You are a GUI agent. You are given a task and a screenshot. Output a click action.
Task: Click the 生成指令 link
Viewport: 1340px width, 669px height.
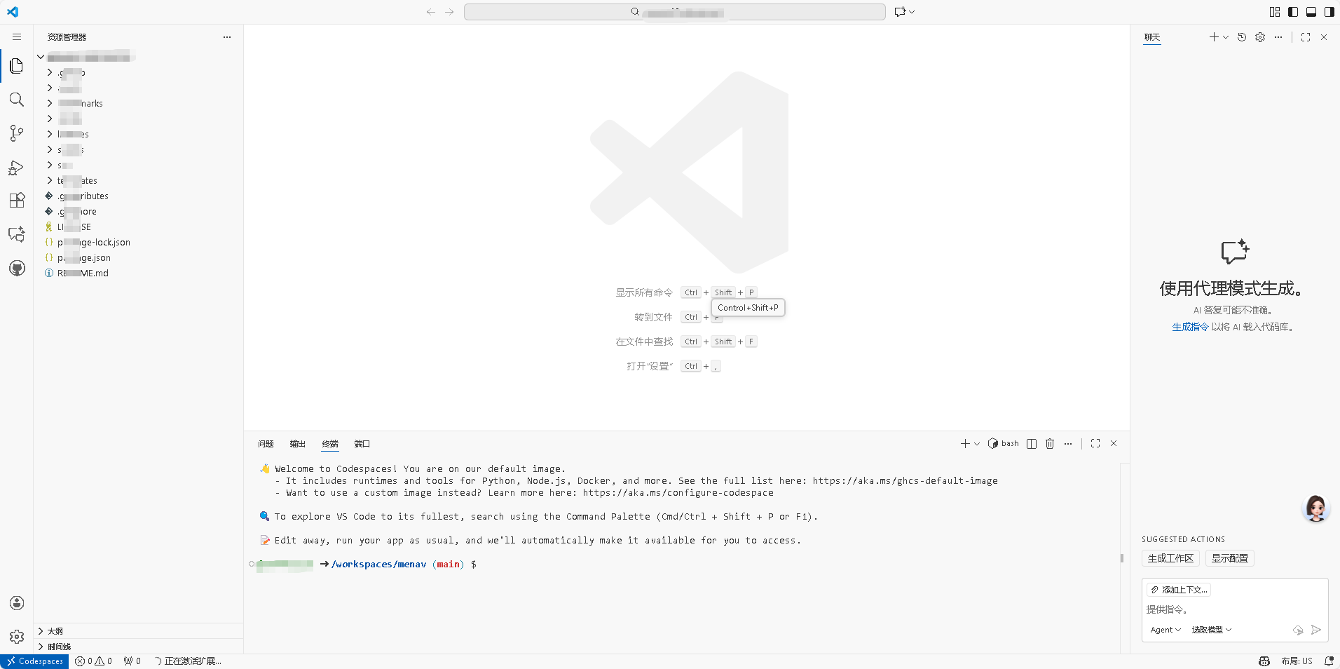tap(1190, 327)
